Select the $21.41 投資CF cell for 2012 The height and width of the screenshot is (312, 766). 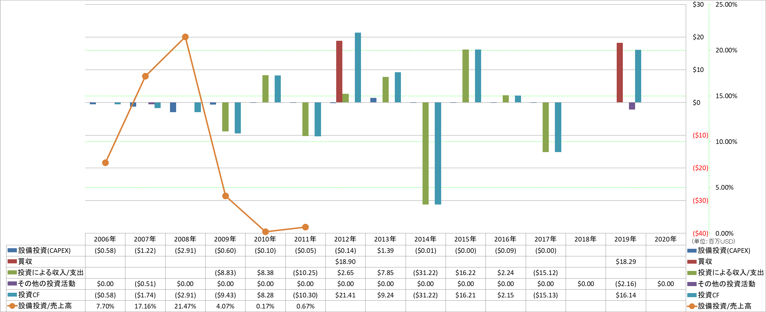[345, 295]
